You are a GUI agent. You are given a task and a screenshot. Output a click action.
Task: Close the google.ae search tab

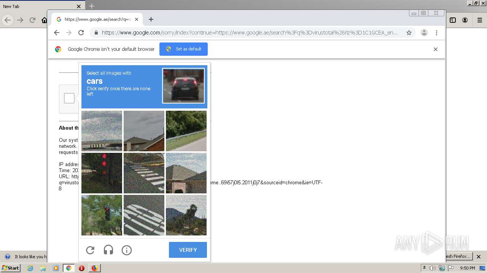(x=137, y=19)
